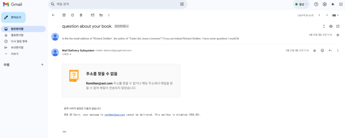Open input tools keyboard dropdown
The height and width of the screenshot is (138, 345).
tap(336, 15)
